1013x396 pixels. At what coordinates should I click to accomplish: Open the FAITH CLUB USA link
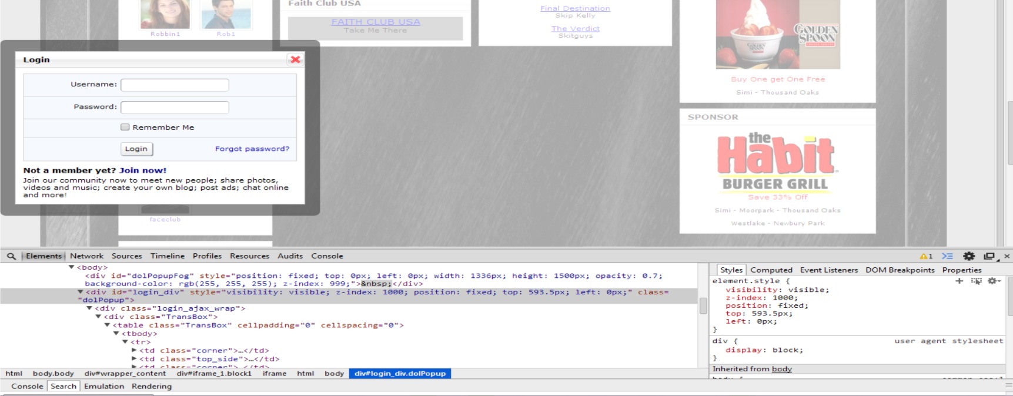376,22
